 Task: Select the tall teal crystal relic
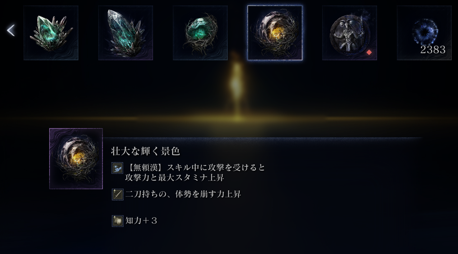tap(126, 33)
